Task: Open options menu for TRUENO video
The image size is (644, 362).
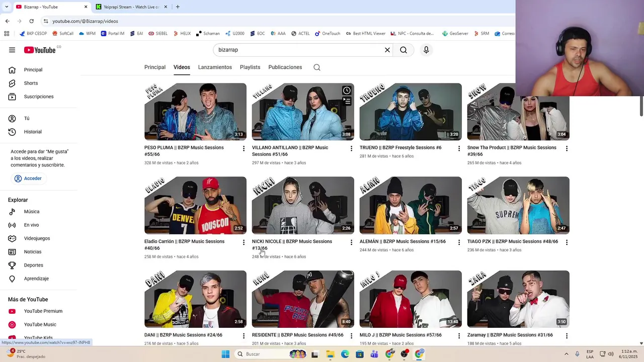Action: 459,148
